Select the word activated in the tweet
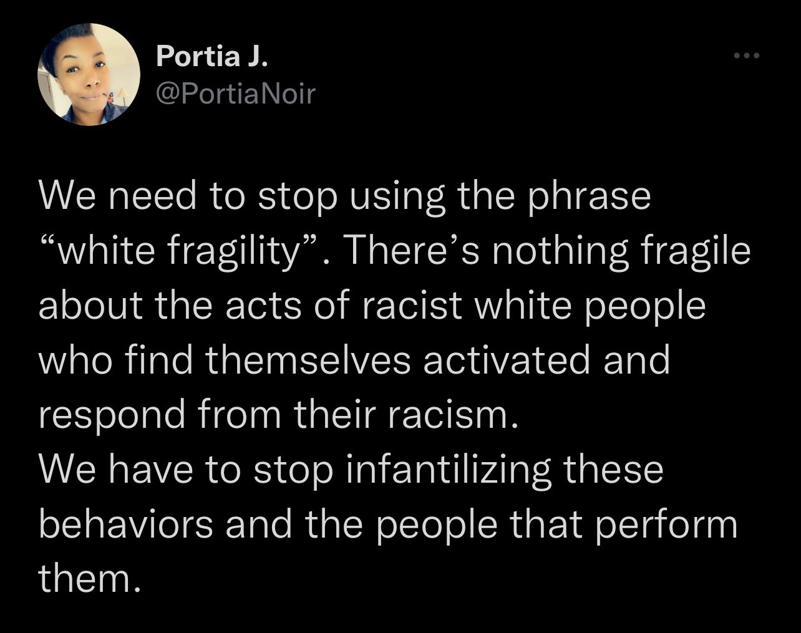Viewport: 801px width, 633px height. [507, 360]
